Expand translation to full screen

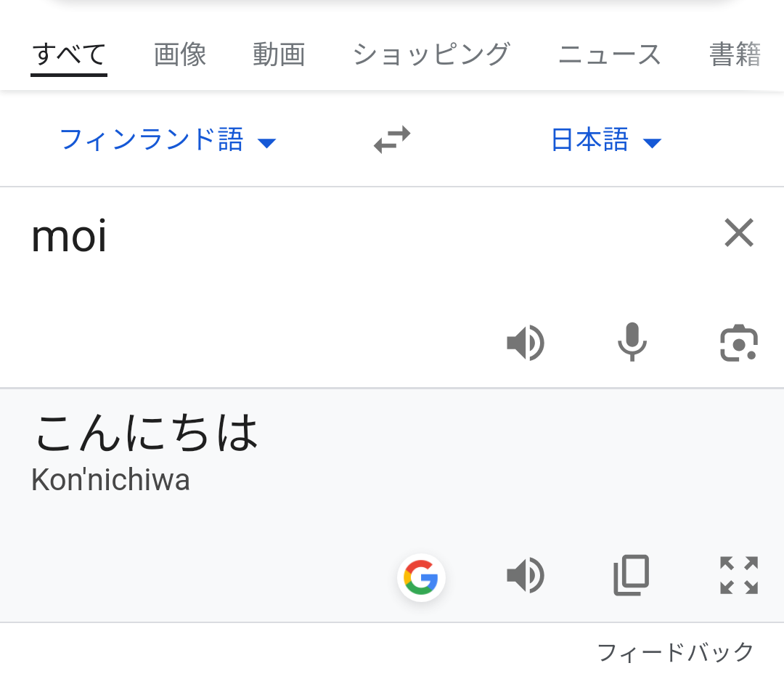click(x=739, y=576)
